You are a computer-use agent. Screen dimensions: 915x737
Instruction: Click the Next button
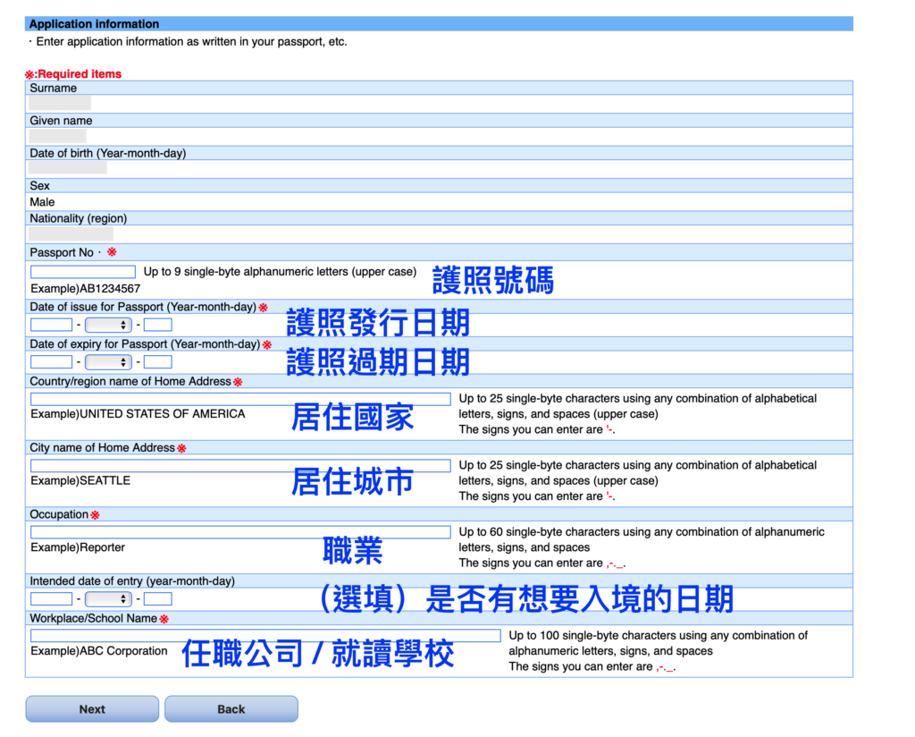tap(91, 708)
